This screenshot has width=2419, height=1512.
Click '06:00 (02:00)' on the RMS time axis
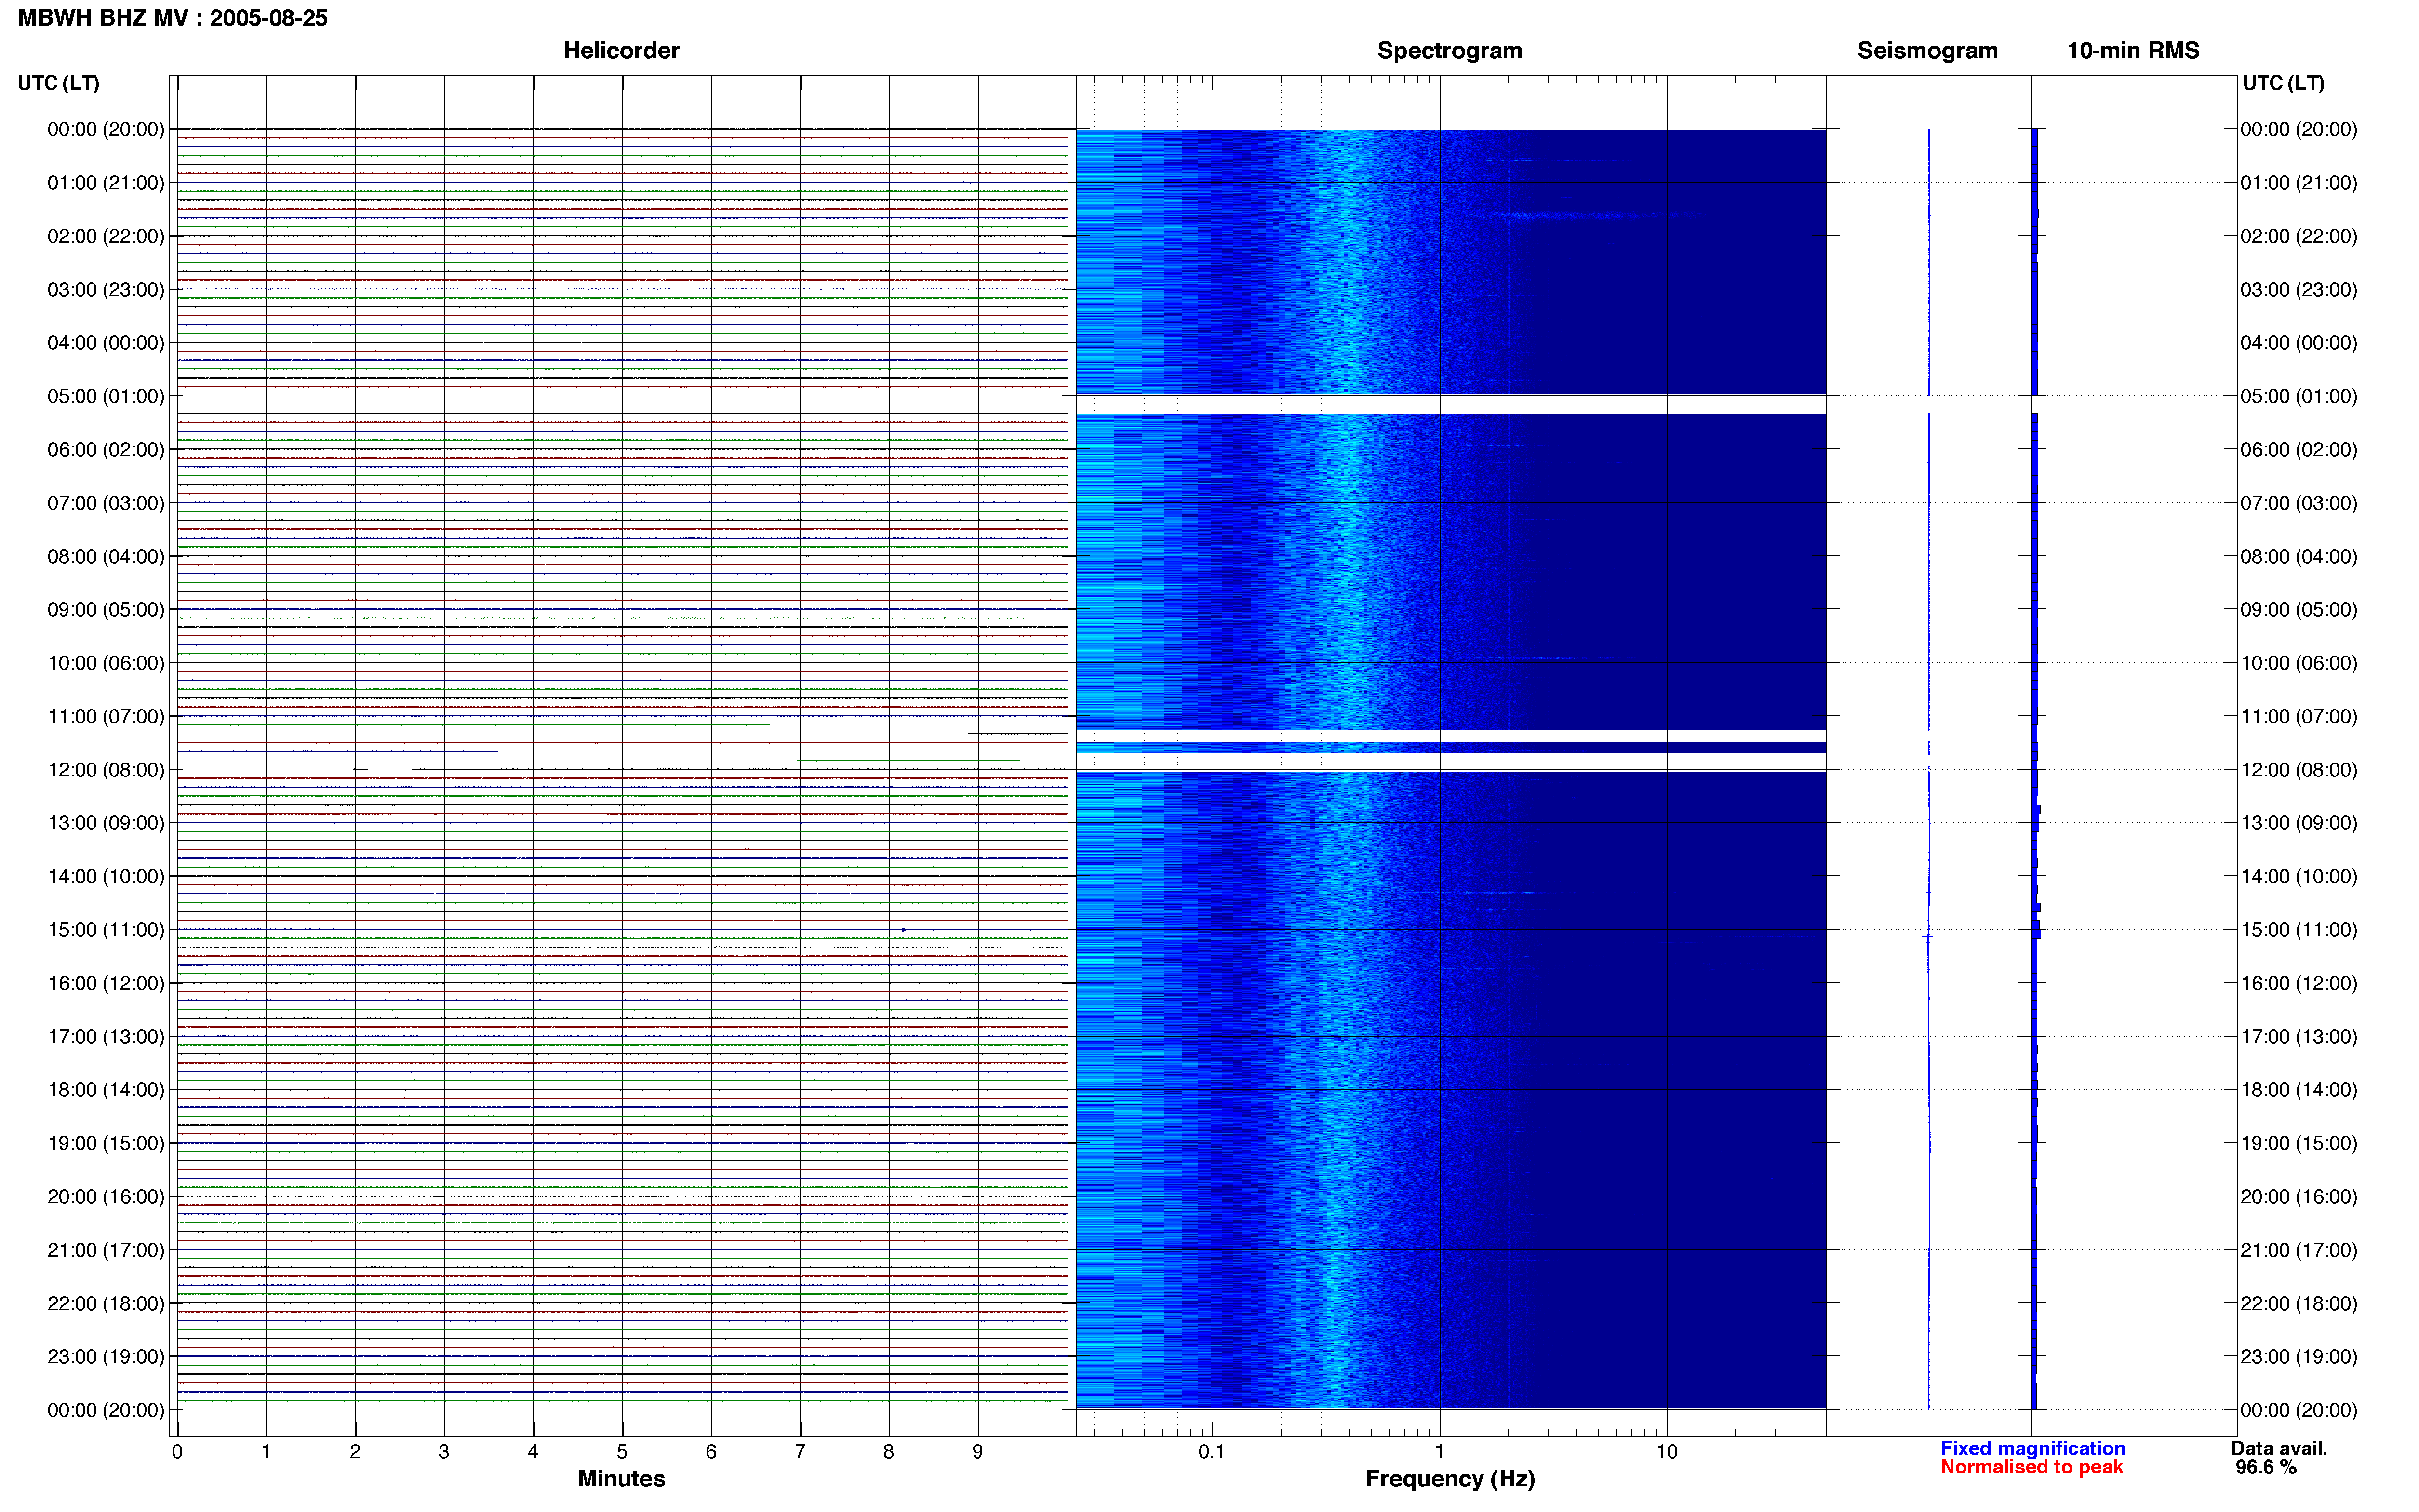click(2299, 450)
